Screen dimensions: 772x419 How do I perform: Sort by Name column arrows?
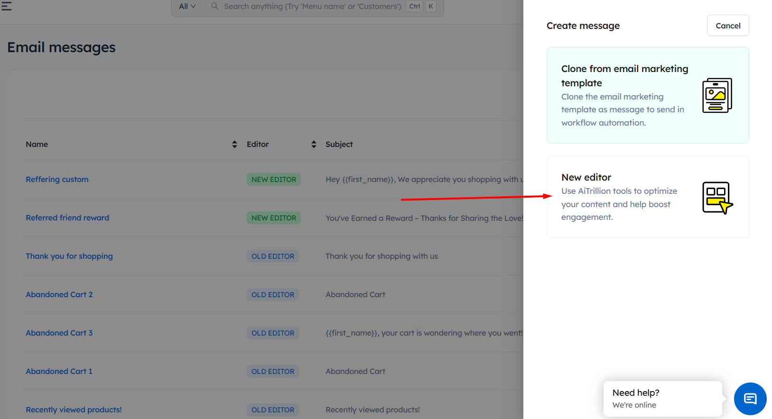pos(234,144)
